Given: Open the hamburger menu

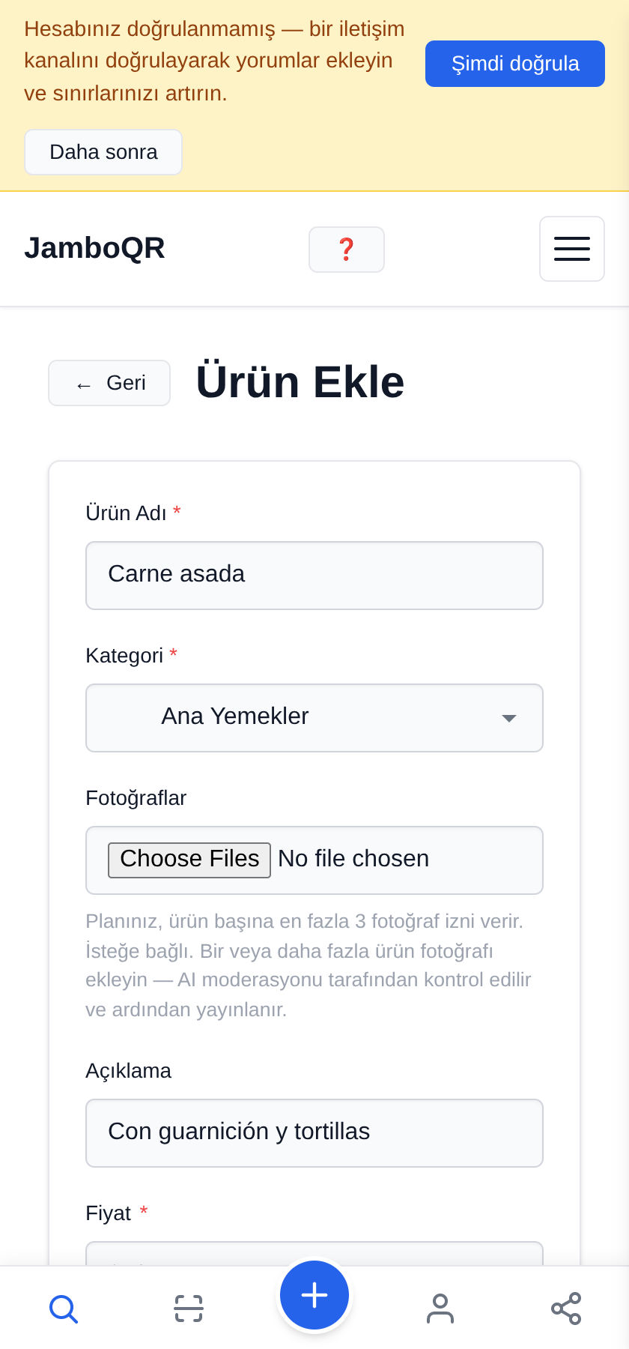Looking at the screenshot, I should pyautogui.click(x=572, y=249).
